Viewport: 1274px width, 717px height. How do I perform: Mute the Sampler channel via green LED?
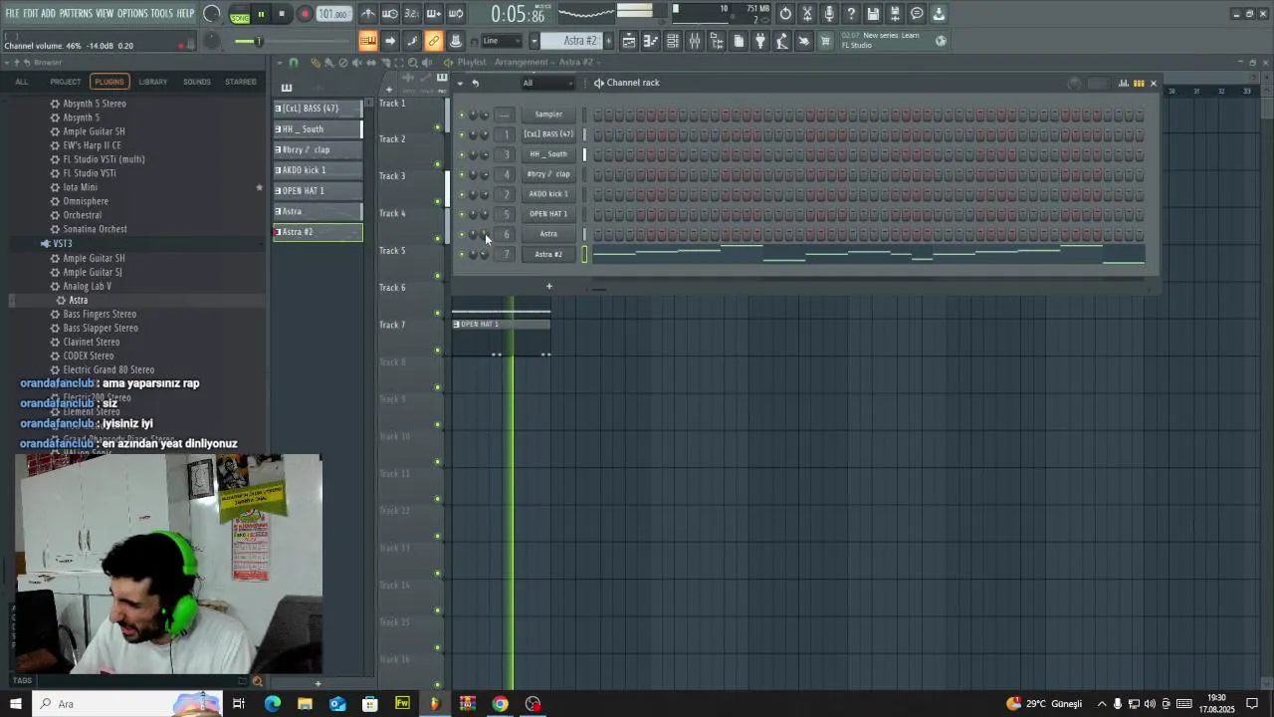point(461,115)
